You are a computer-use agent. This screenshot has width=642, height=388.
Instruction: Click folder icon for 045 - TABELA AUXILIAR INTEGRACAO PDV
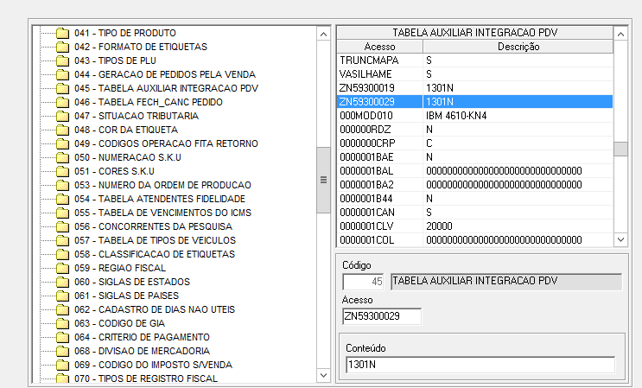pyautogui.click(x=62, y=88)
